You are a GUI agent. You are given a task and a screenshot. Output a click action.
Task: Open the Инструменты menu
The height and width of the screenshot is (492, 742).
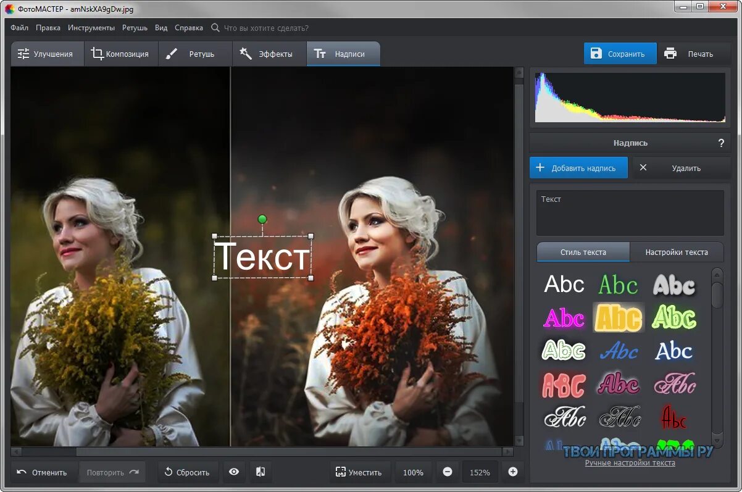[x=91, y=28]
